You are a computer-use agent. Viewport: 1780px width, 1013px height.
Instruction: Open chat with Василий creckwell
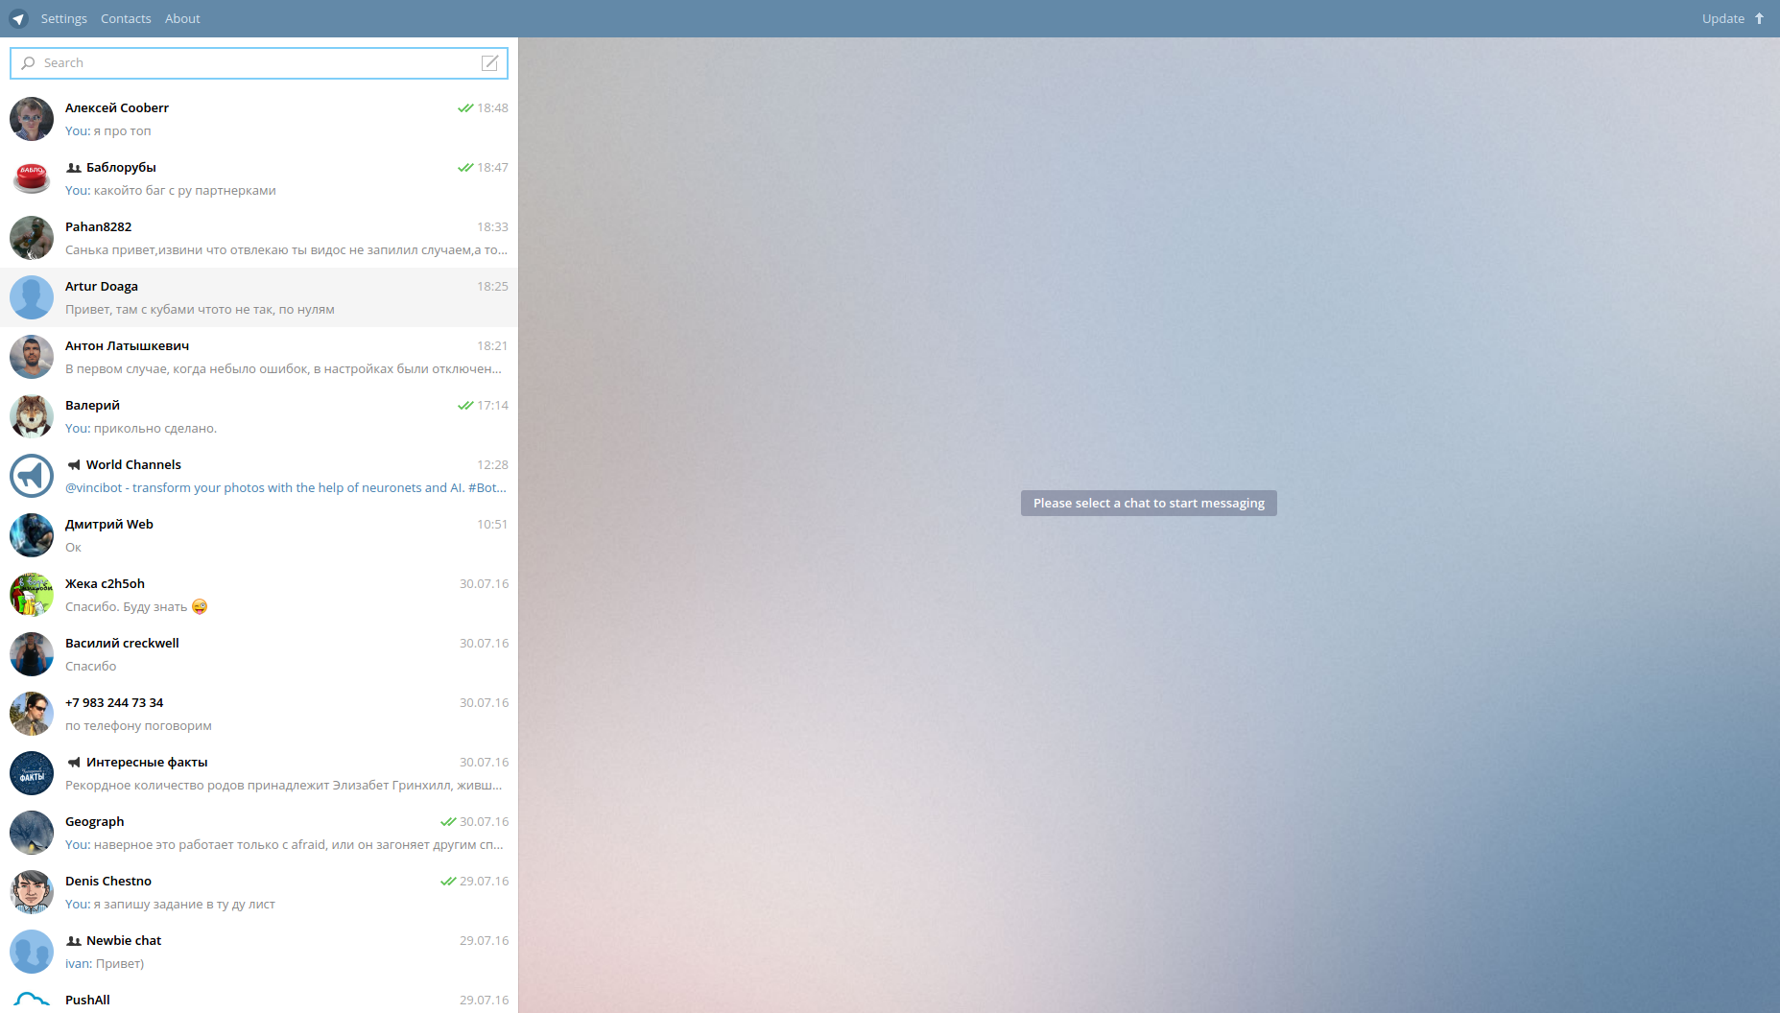(x=259, y=654)
